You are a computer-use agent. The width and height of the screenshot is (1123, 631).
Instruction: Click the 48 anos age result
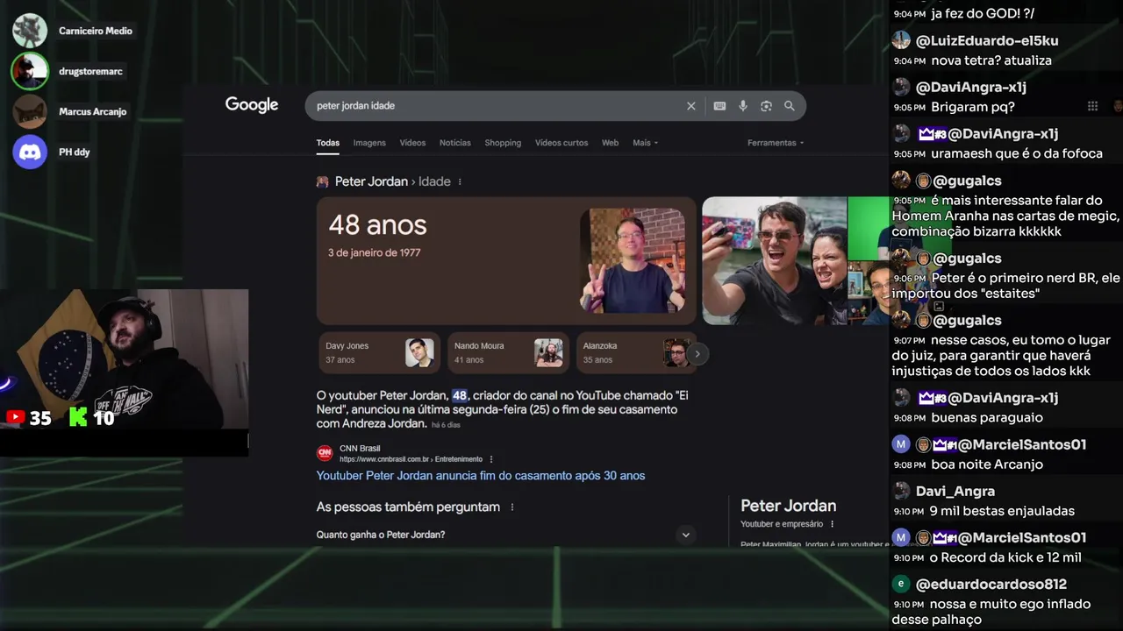click(377, 225)
